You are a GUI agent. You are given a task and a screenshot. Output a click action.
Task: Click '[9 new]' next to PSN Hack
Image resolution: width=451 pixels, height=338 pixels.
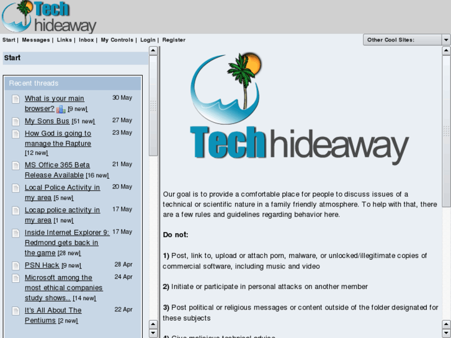(x=71, y=265)
